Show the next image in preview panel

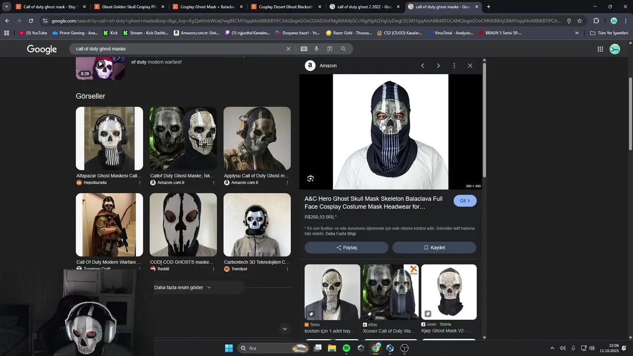click(x=438, y=65)
